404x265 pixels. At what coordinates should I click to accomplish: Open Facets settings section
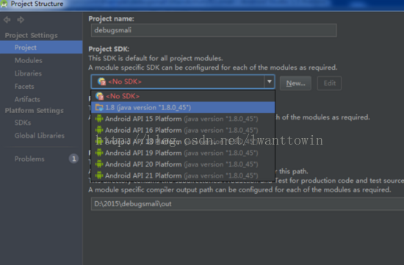click(24, 87)
